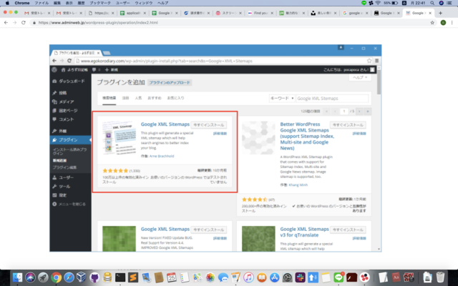Open Chrome's three-dot menu
The image size is (458, 286).
tap(452, 22)
